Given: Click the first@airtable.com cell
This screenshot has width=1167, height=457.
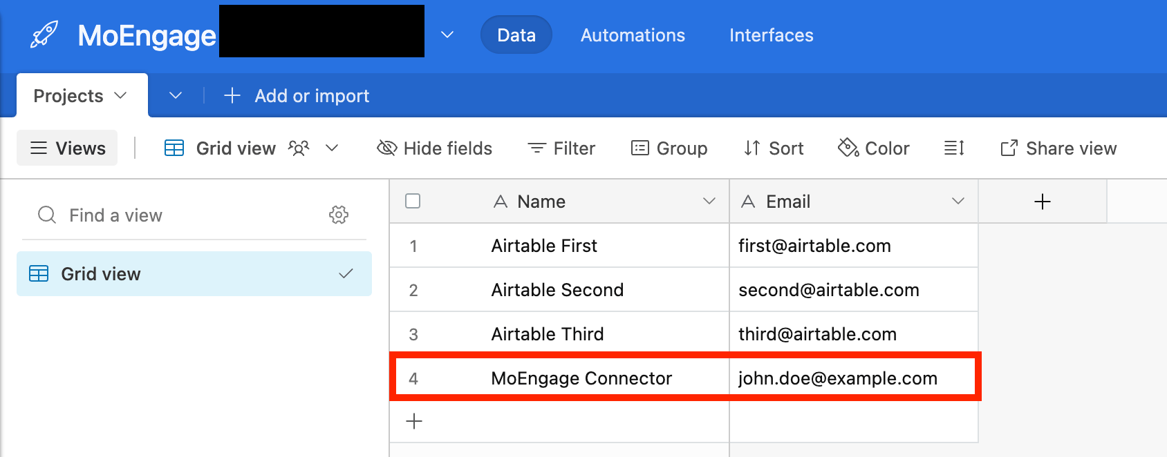Looking at the screenshot, I should (854, 246).
